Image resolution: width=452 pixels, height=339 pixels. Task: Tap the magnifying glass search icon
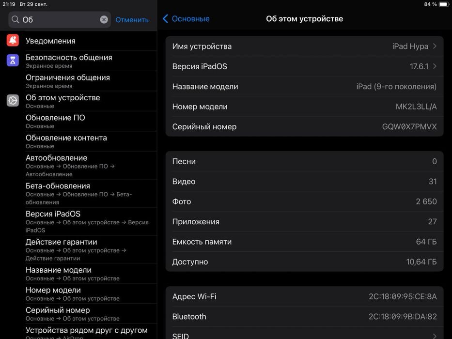[x=16, y=19]
